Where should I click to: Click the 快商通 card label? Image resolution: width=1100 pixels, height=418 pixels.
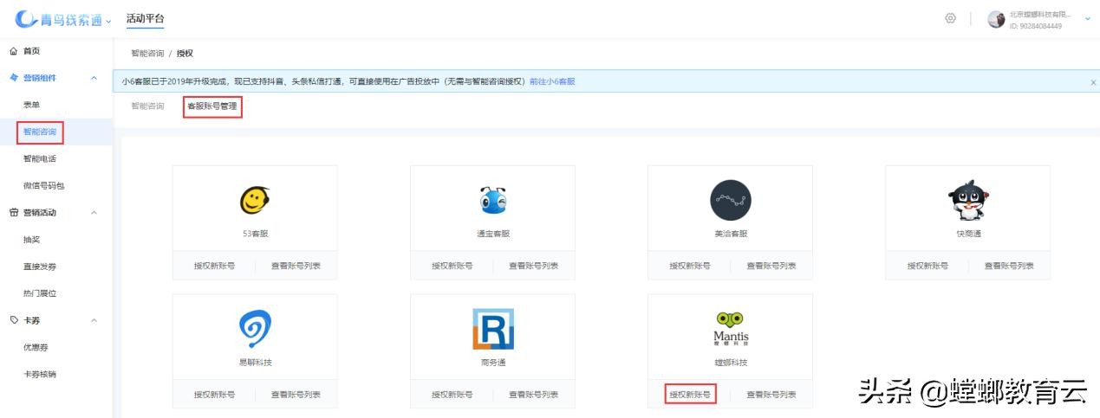click(x=968, y=234)
